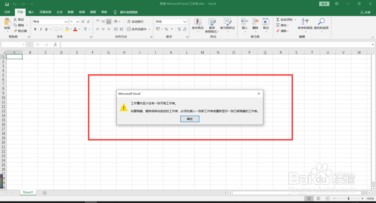The width and height of the screenshot is (376, 203).
Task: Open the font name dropdown 等线
Action: point(66,21)
